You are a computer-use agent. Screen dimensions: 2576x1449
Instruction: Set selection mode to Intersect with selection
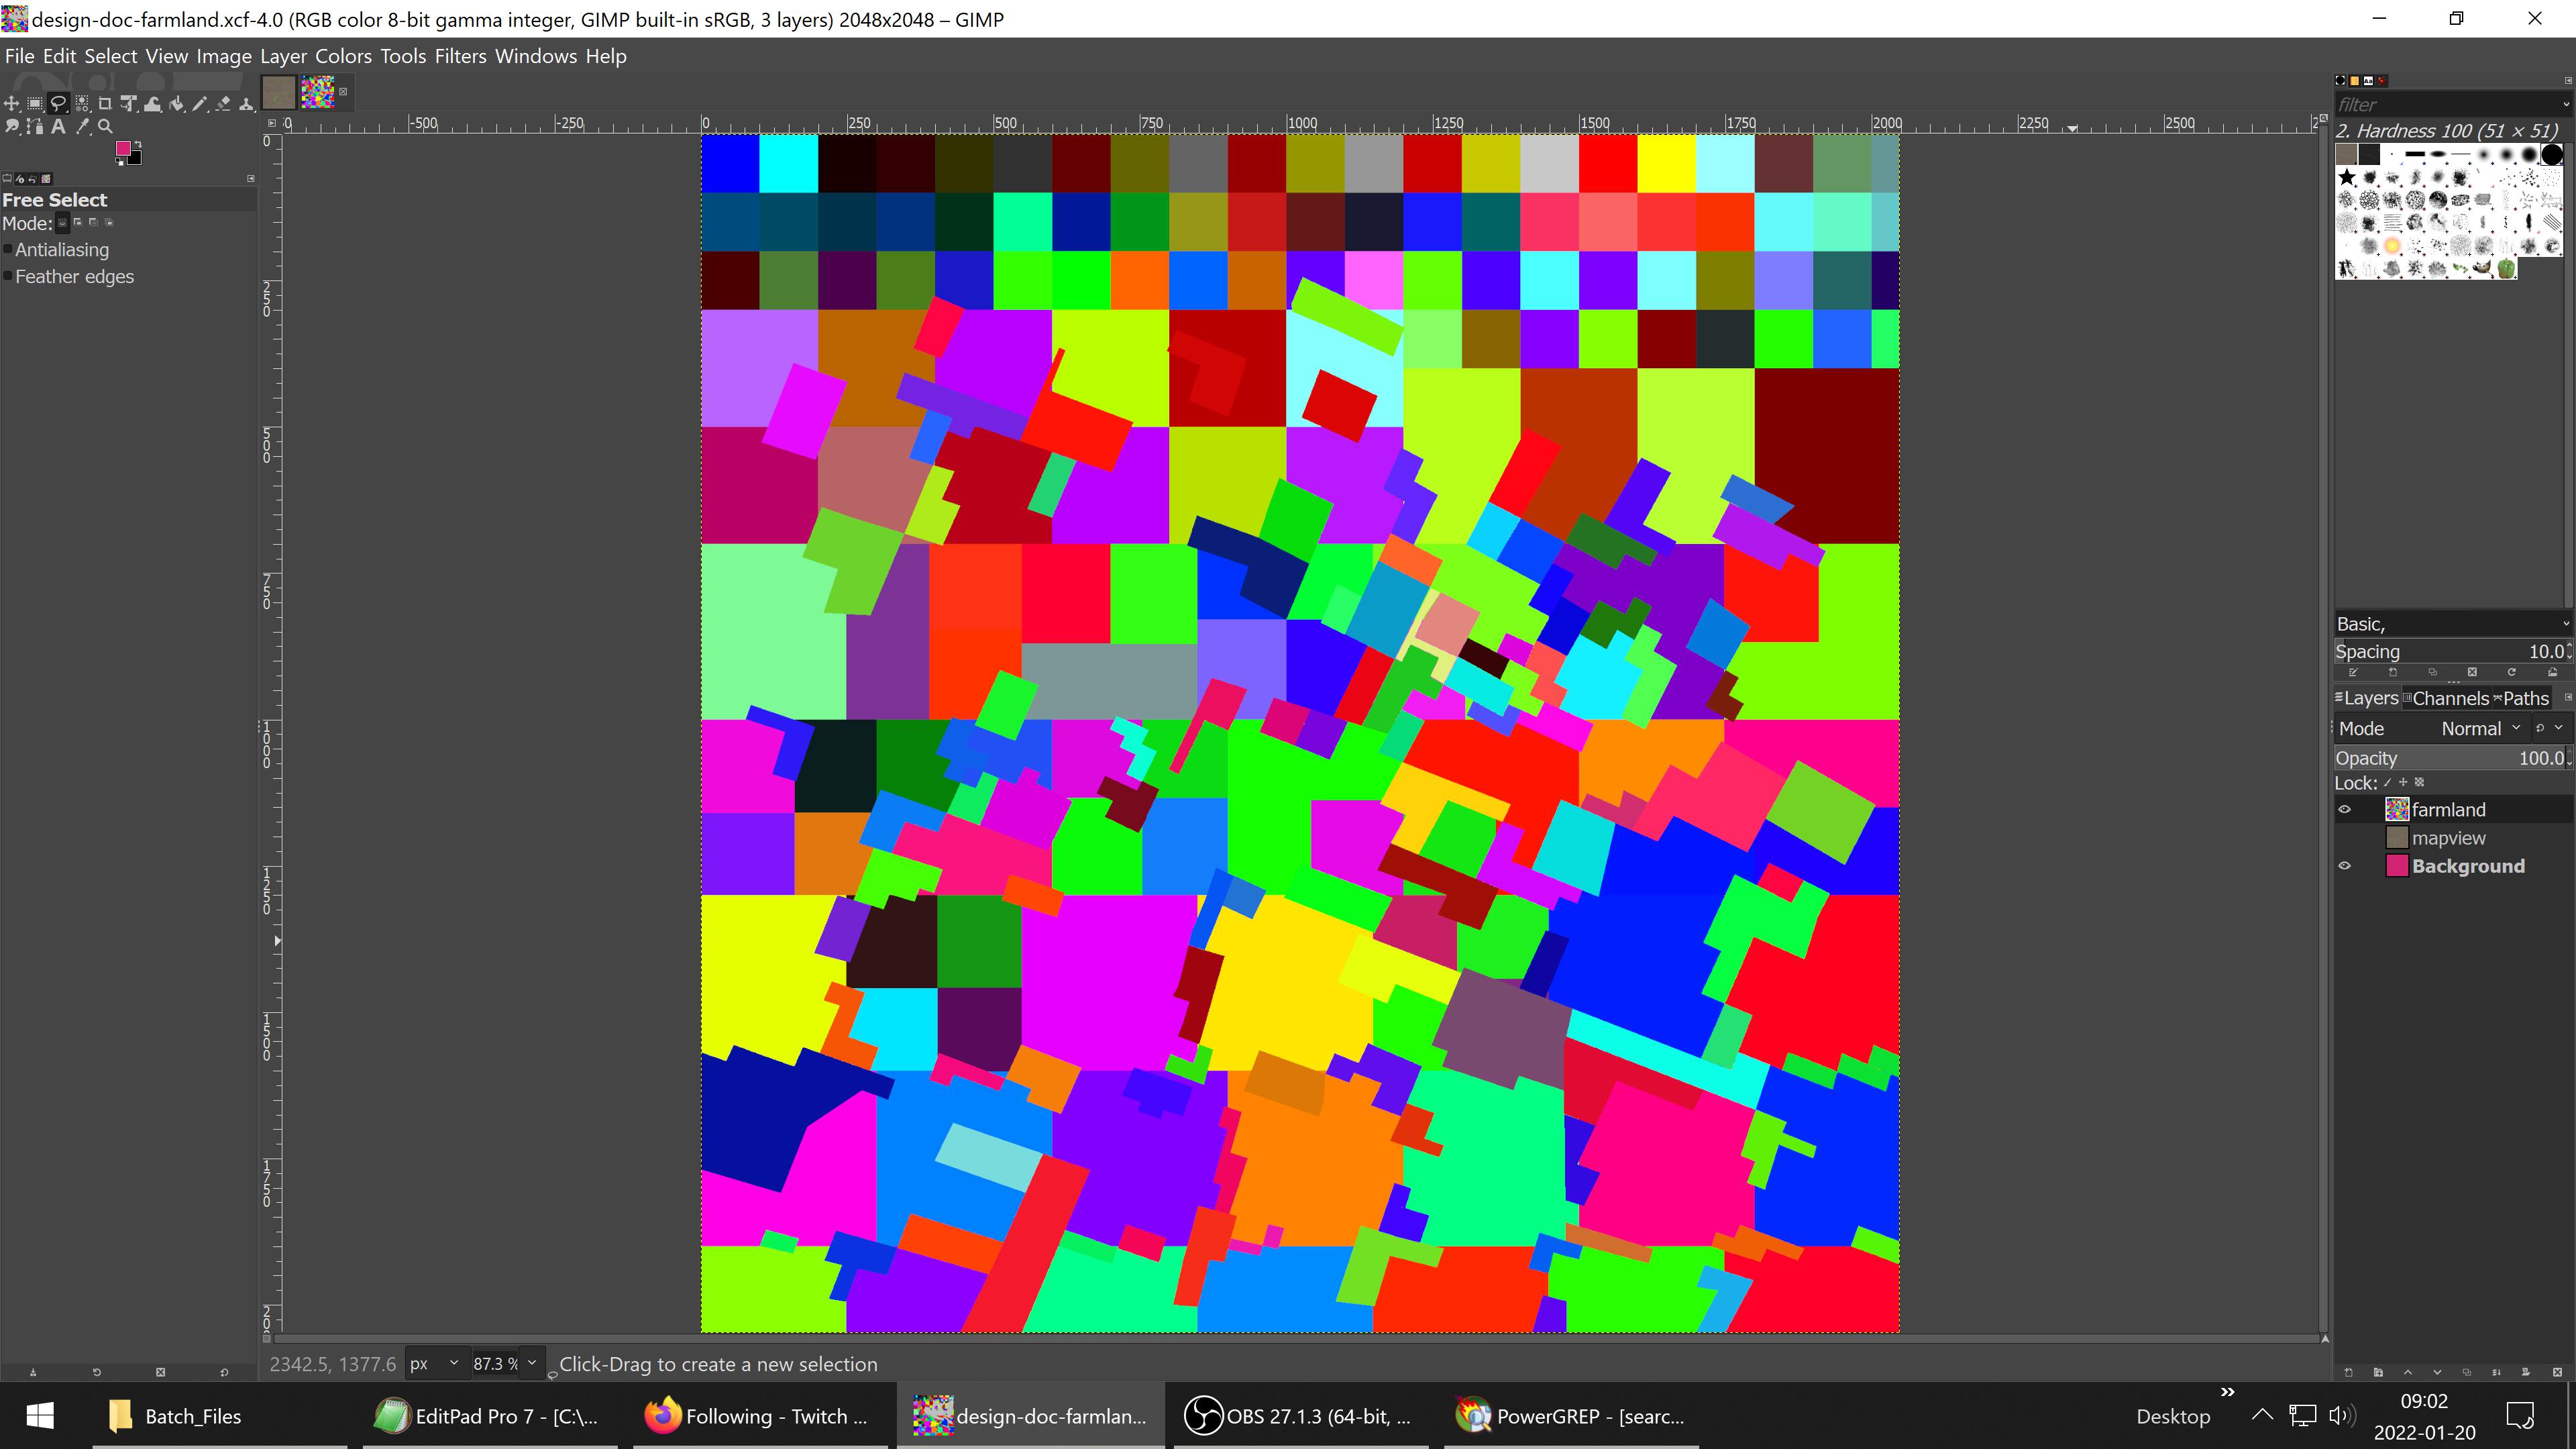[109, 222]
